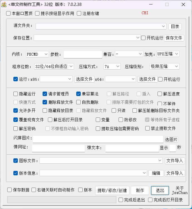Uncheck 删除释放文件 checkbox
192x209 pixels.
(x=45, y=102)
